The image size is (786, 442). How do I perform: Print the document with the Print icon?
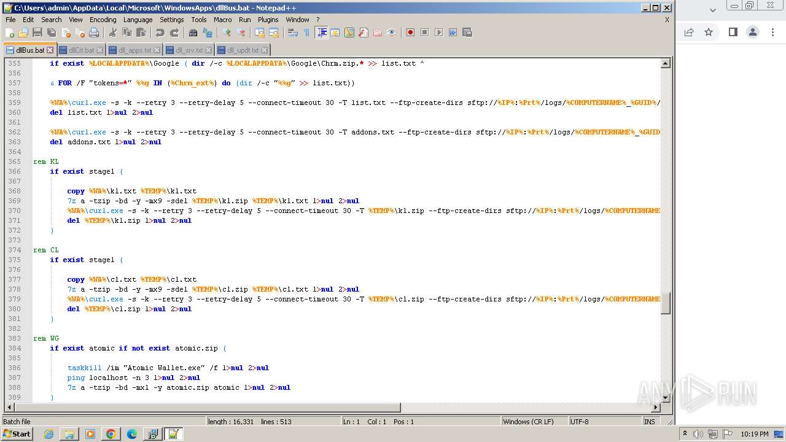point(93,33)
